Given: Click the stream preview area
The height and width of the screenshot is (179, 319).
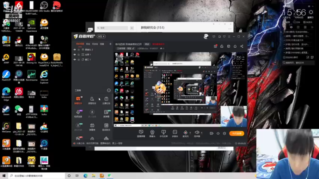Looking at the screenshot, I should coord(180,90).
